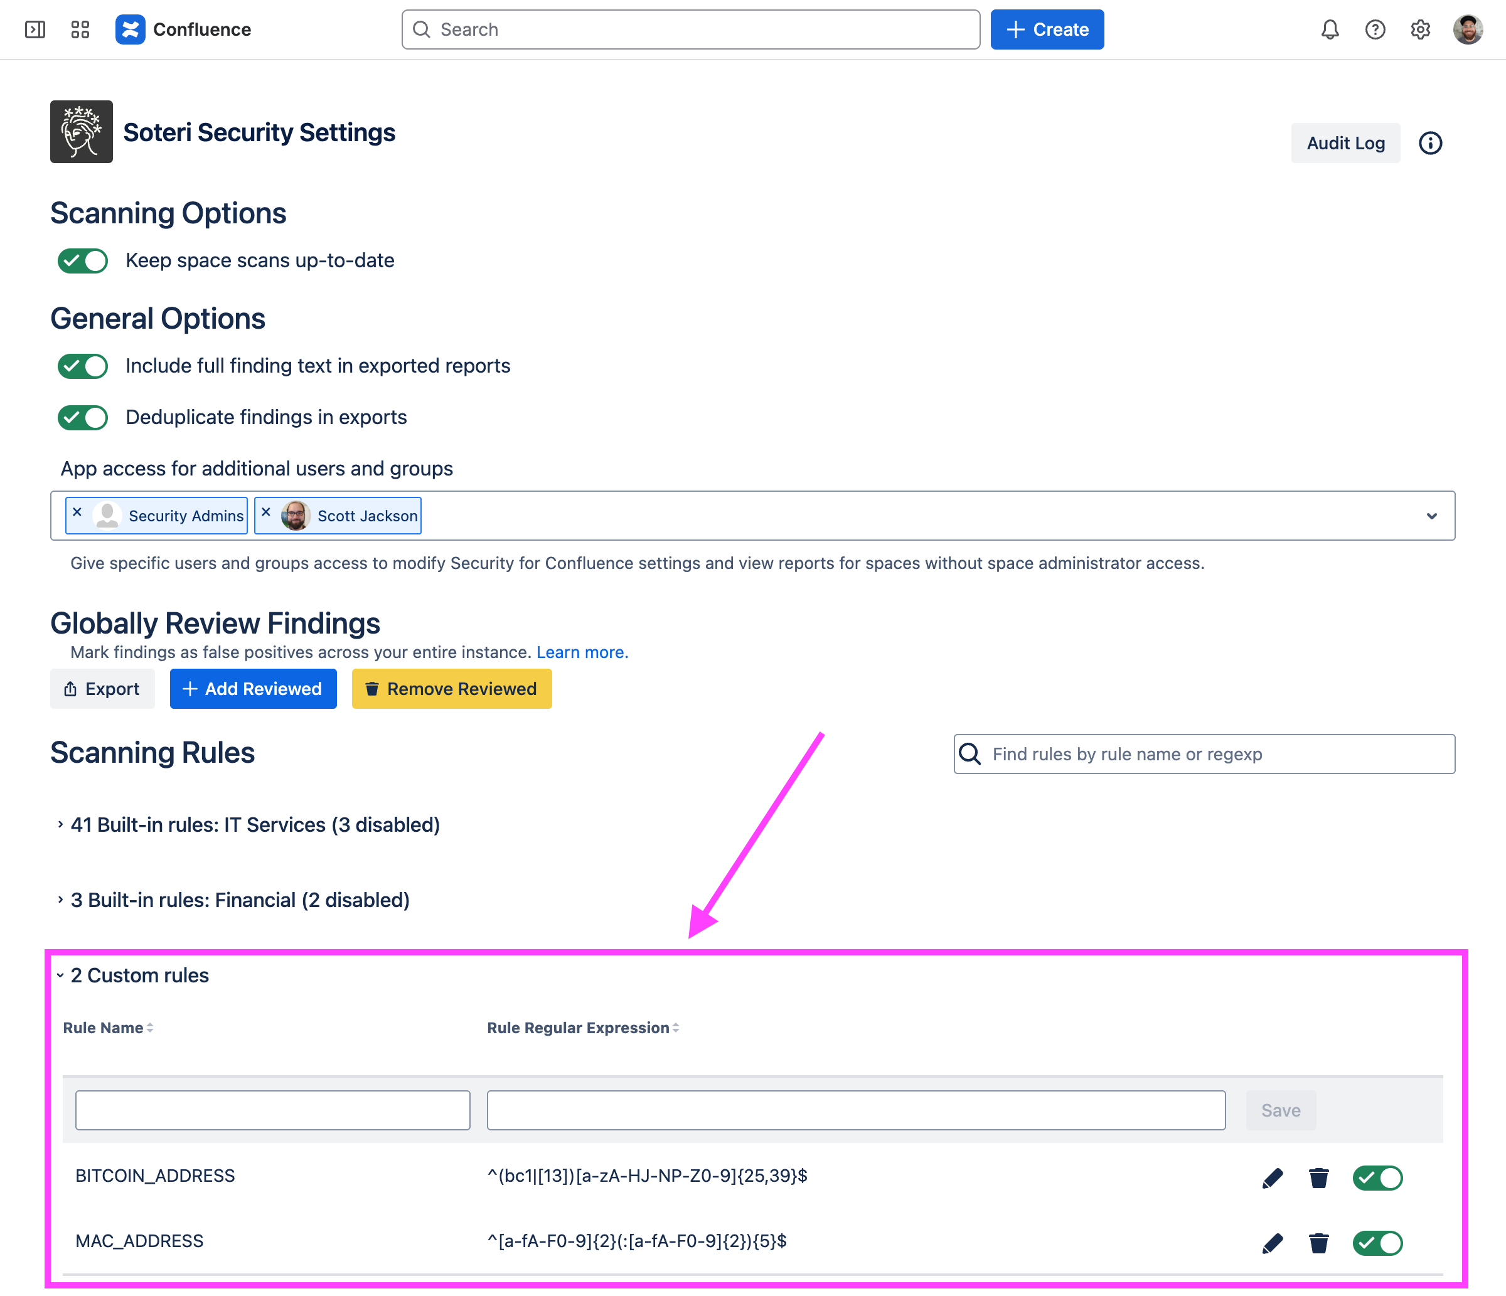1506x1296 pixels.
Task: Open the Learn more link
Action: point(582,652)
